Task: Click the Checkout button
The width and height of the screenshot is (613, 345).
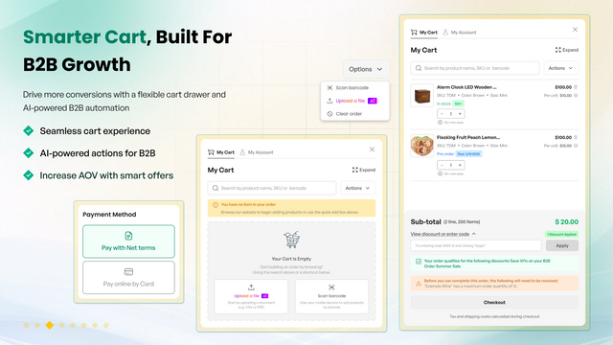Action: [494, 303]
